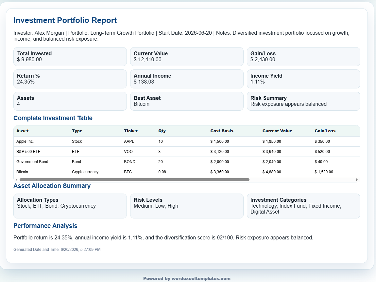376x282 pixels.
Task: Click the VOO ticker cell
Action: pyautogui.click(x=128, y=152)
